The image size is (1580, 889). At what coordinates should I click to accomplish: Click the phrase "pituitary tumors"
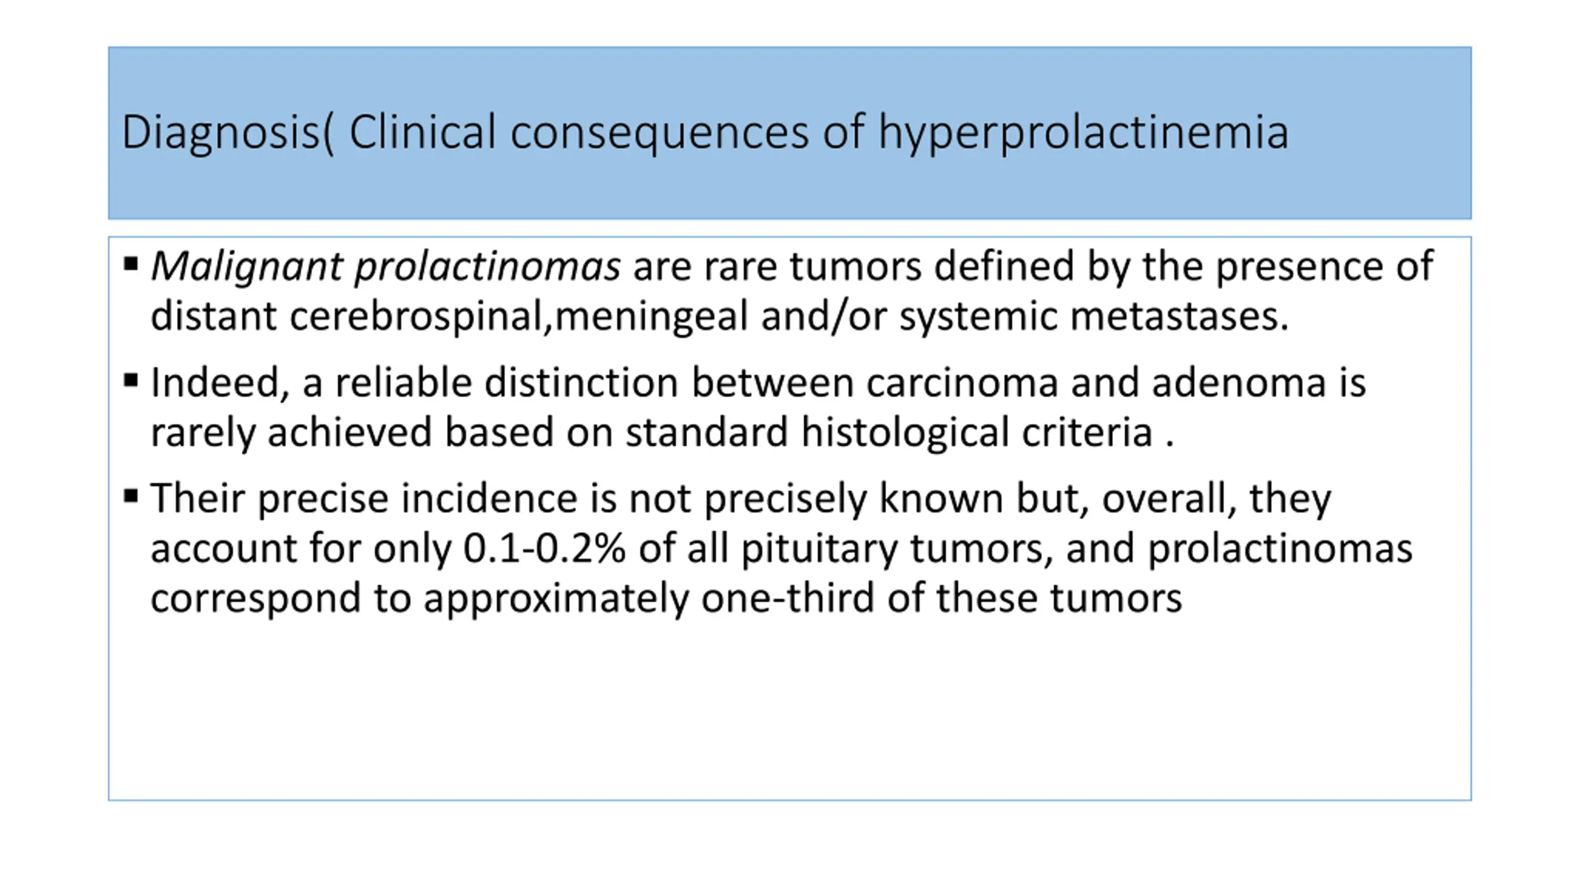(892, 548)
